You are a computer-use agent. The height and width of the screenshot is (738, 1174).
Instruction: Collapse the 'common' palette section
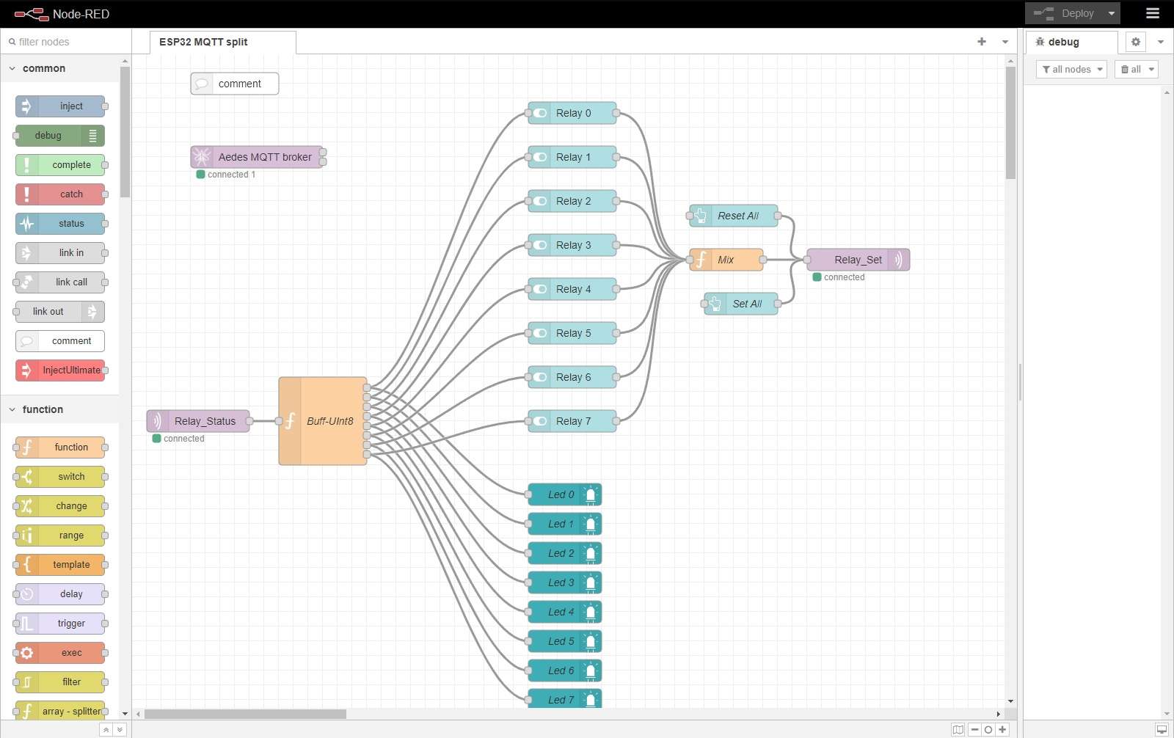[x=12, y=68]
